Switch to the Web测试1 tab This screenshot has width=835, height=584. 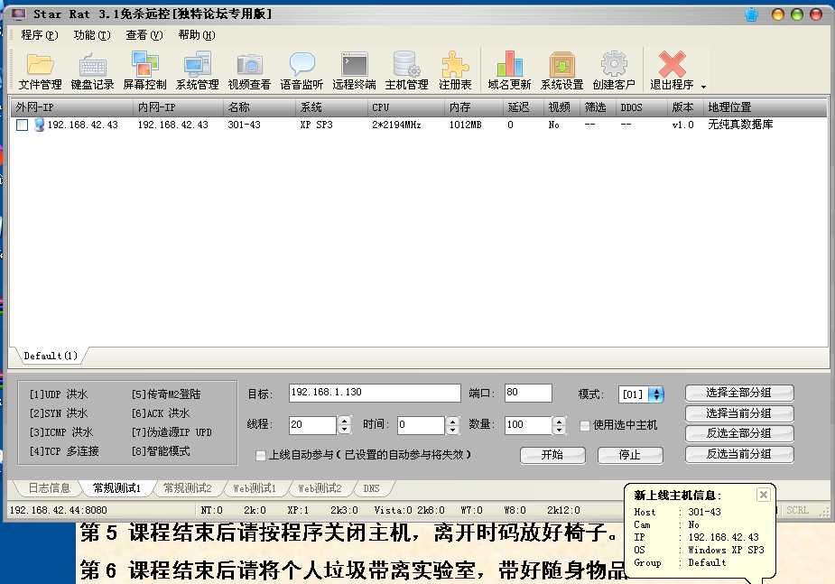(x=255, y=488)
